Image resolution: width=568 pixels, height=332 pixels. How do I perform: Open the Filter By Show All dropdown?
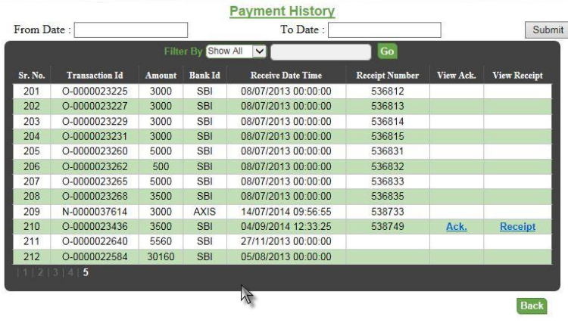236,51
